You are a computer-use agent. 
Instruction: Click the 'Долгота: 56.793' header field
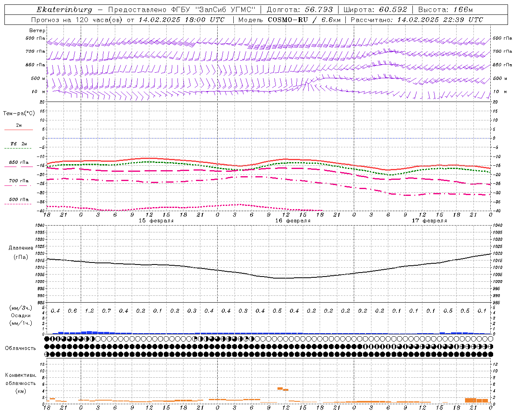tap(300, 10)
